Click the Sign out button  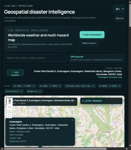(x=120, y=18)
